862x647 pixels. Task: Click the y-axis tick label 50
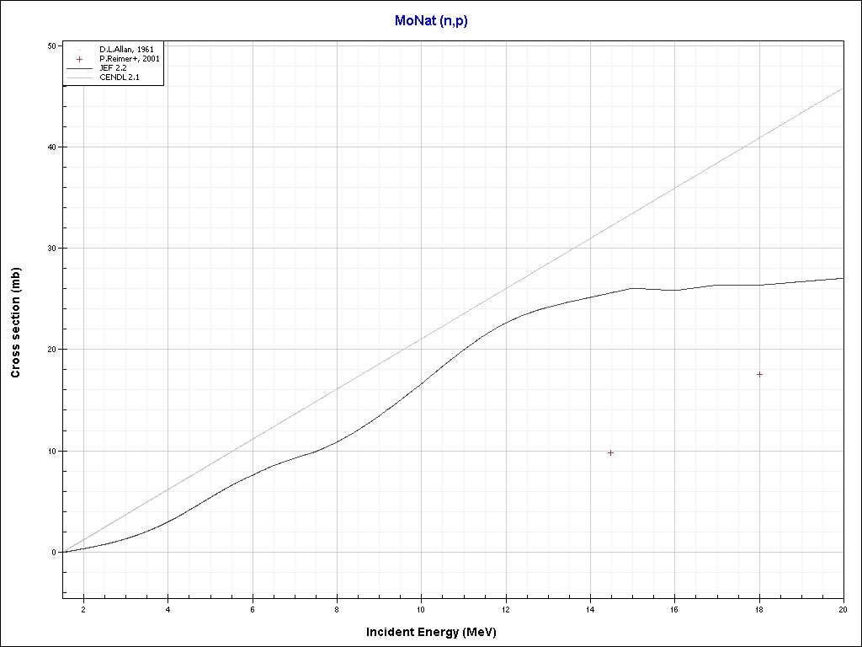click(51, 45)
